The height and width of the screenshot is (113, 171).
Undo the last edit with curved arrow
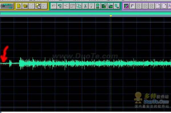click(x=54, y=6)
